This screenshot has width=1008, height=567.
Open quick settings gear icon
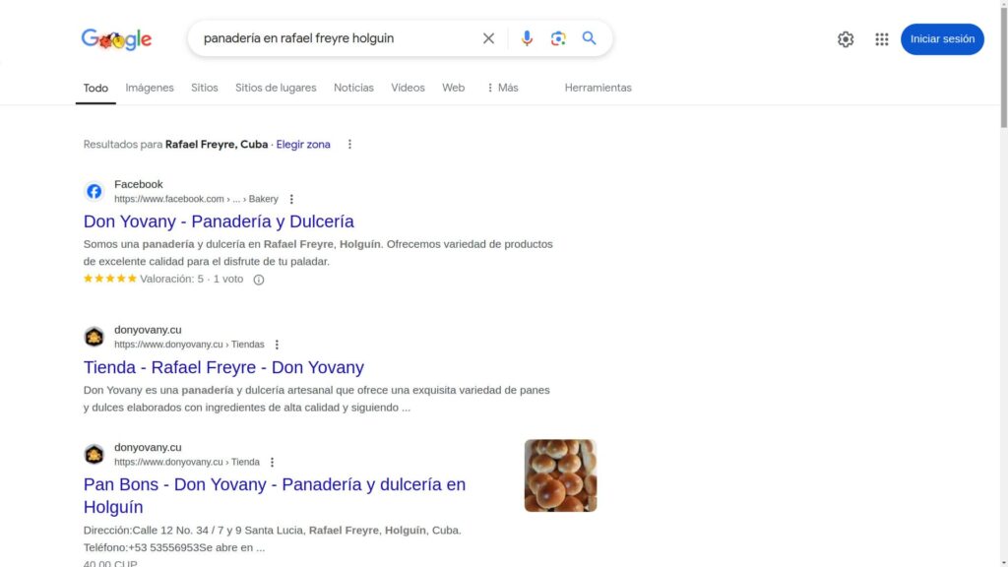(846, 39)
